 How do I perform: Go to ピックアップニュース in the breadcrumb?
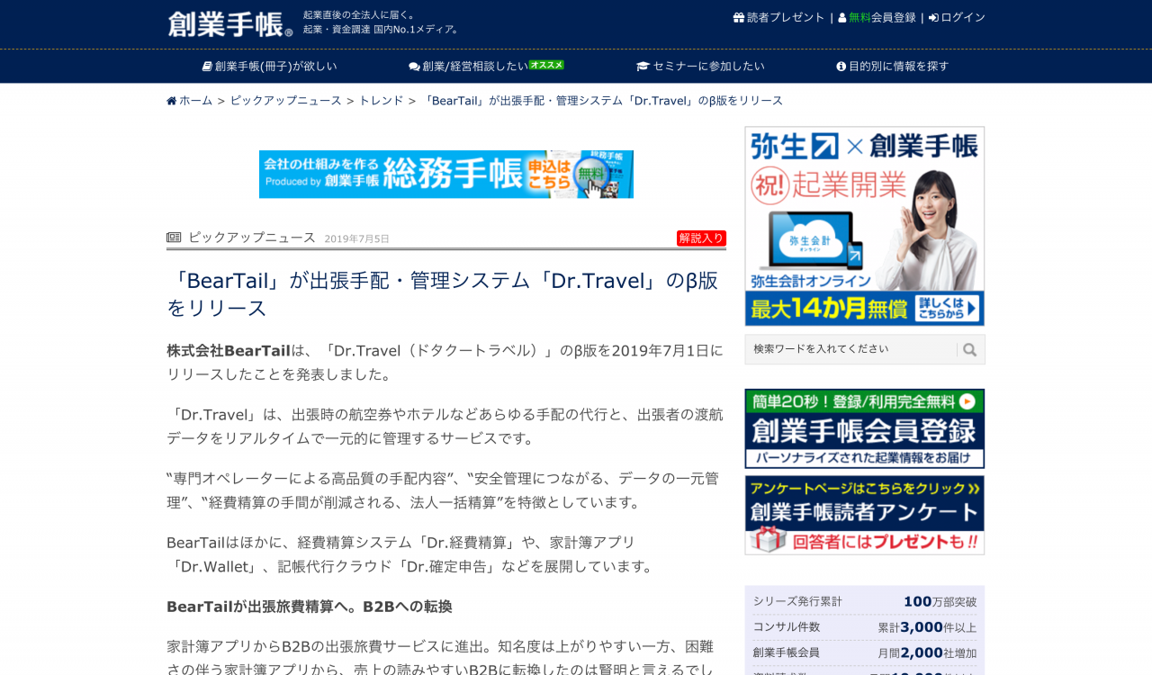[286, 101]
